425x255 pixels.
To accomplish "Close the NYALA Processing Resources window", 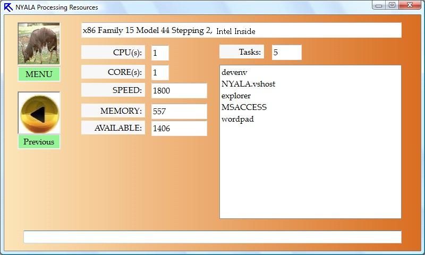I will (x=410, y=5).
